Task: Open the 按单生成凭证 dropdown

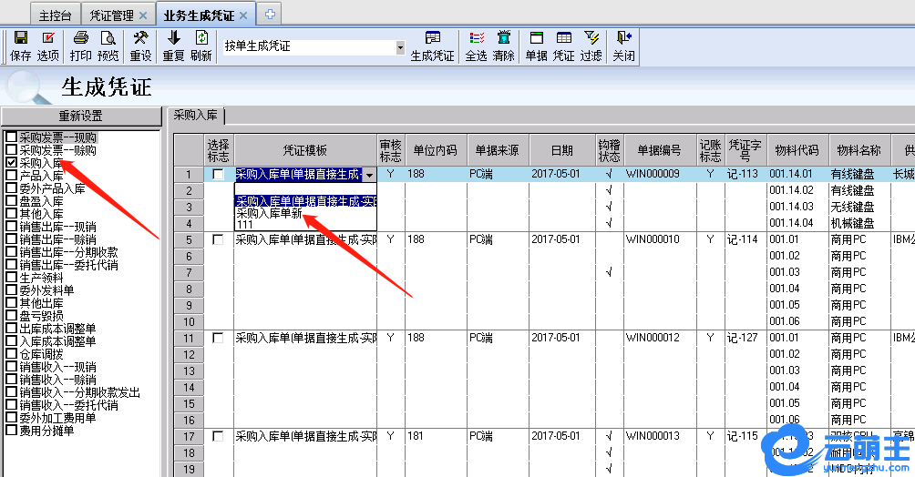Action: [x=400, y=46]
